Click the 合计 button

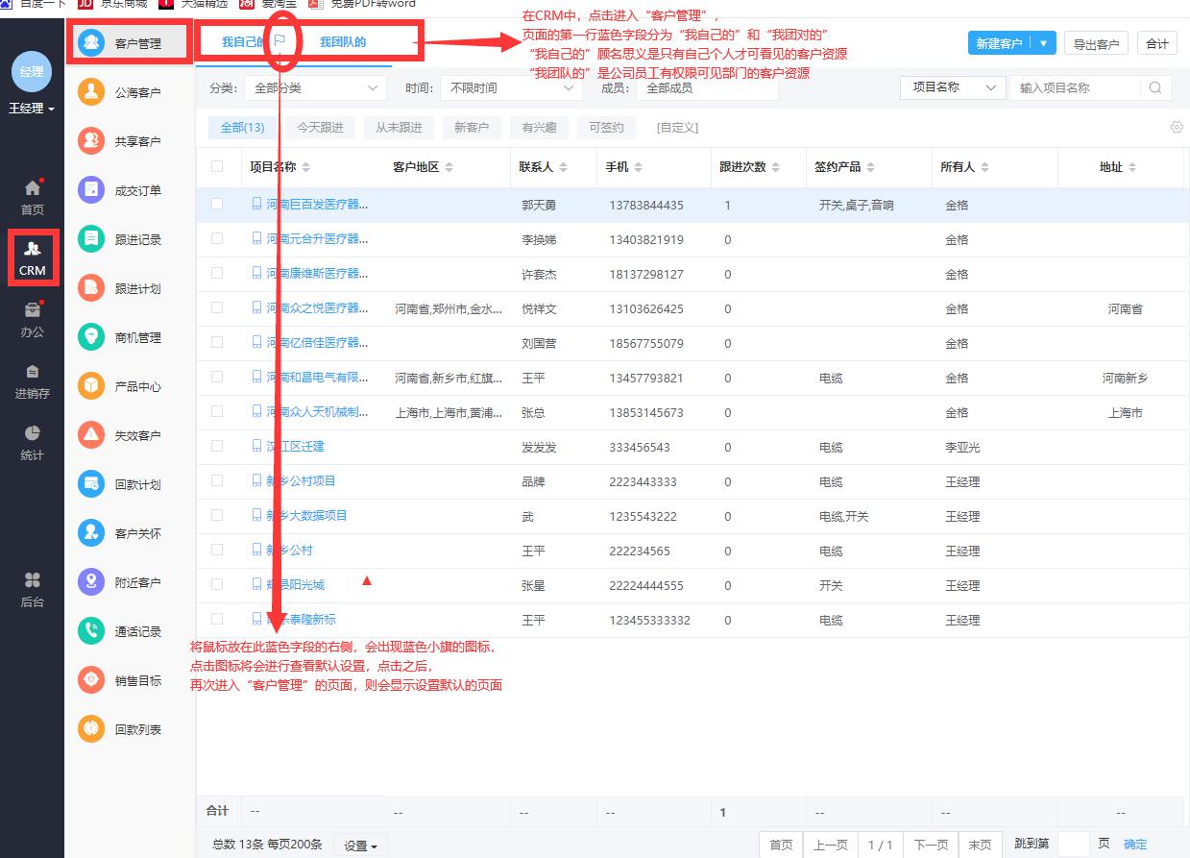1157,44
